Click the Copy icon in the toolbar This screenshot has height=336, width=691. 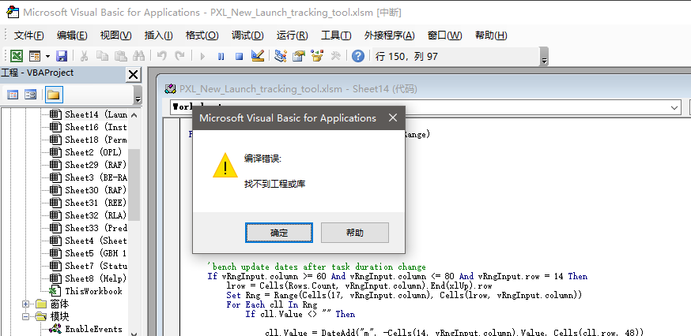click(x=102, y=56)
